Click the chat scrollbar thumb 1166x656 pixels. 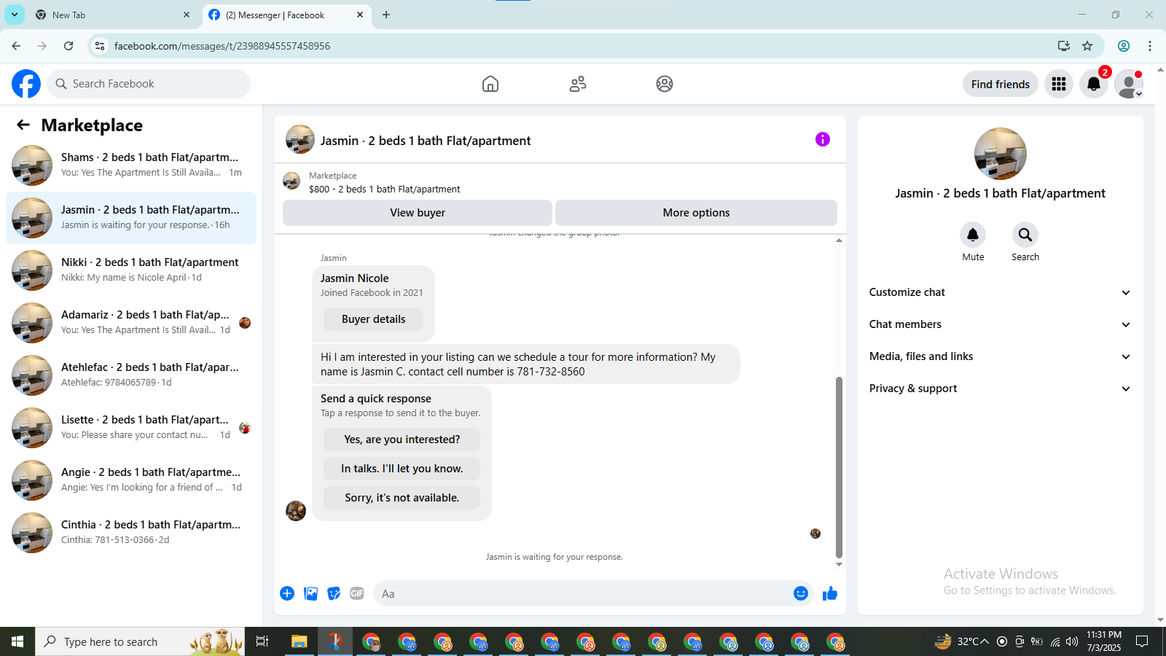pyautogui.click(x=839, y=466)
